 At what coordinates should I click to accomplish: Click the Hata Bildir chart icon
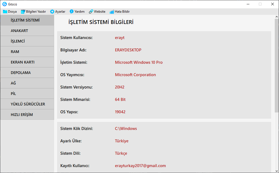pos(112,12)
